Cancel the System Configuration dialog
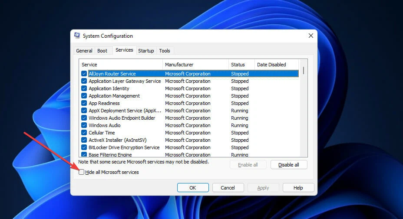 click(x=228, y=188)
